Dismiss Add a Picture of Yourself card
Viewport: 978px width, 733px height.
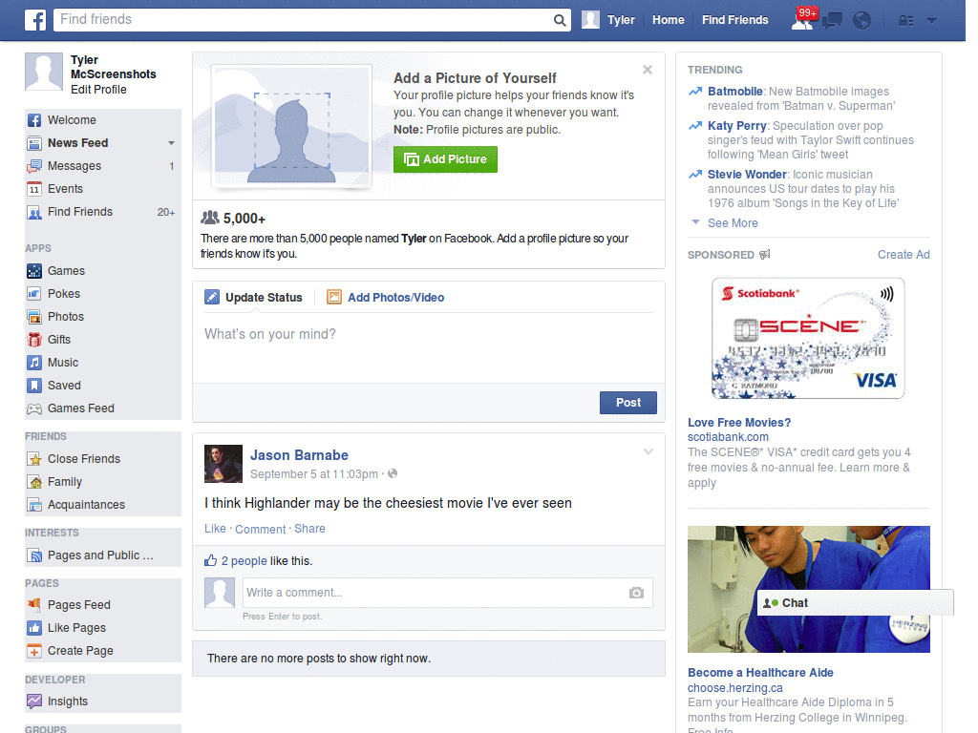pyautogui.click(x=648, y=70)
